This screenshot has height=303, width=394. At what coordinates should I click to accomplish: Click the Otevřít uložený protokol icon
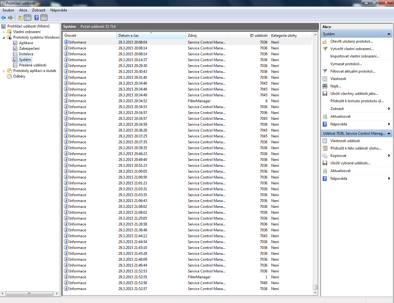[x=325, y=41]
